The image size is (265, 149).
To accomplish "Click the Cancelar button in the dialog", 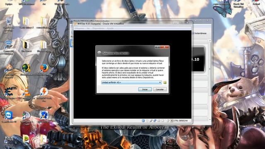I will tap(160, 89).
